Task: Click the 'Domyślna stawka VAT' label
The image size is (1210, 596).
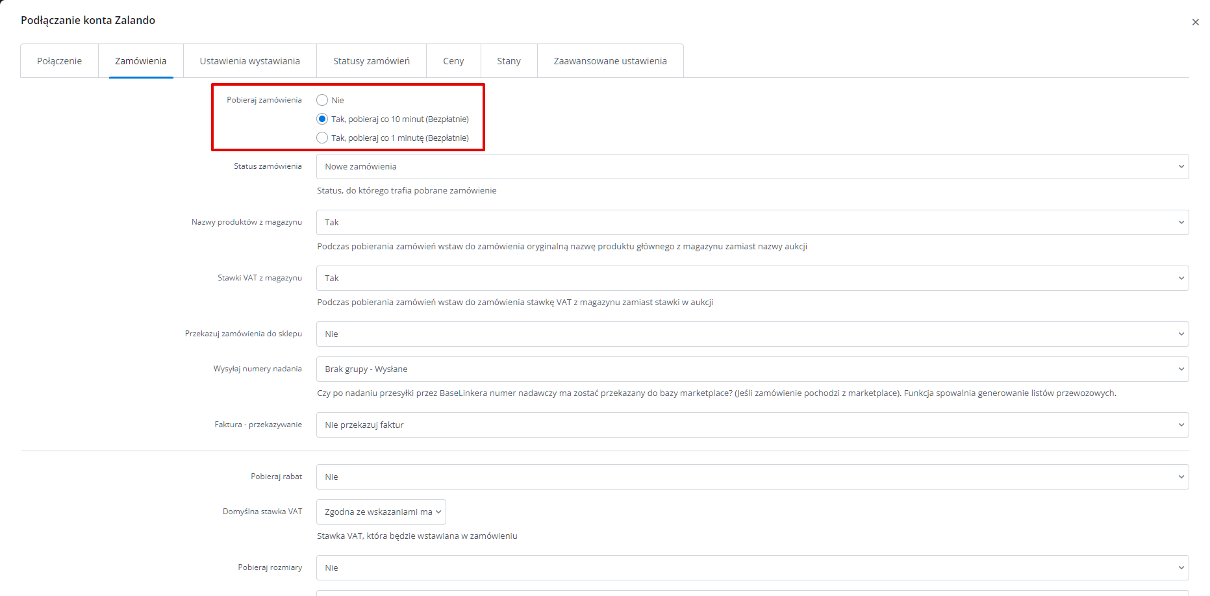Action: [262, 512]
